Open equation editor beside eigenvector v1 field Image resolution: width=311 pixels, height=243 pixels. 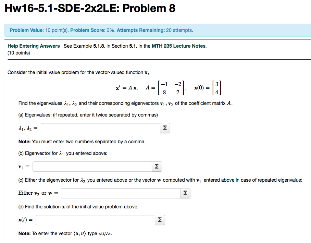[157, 167]
